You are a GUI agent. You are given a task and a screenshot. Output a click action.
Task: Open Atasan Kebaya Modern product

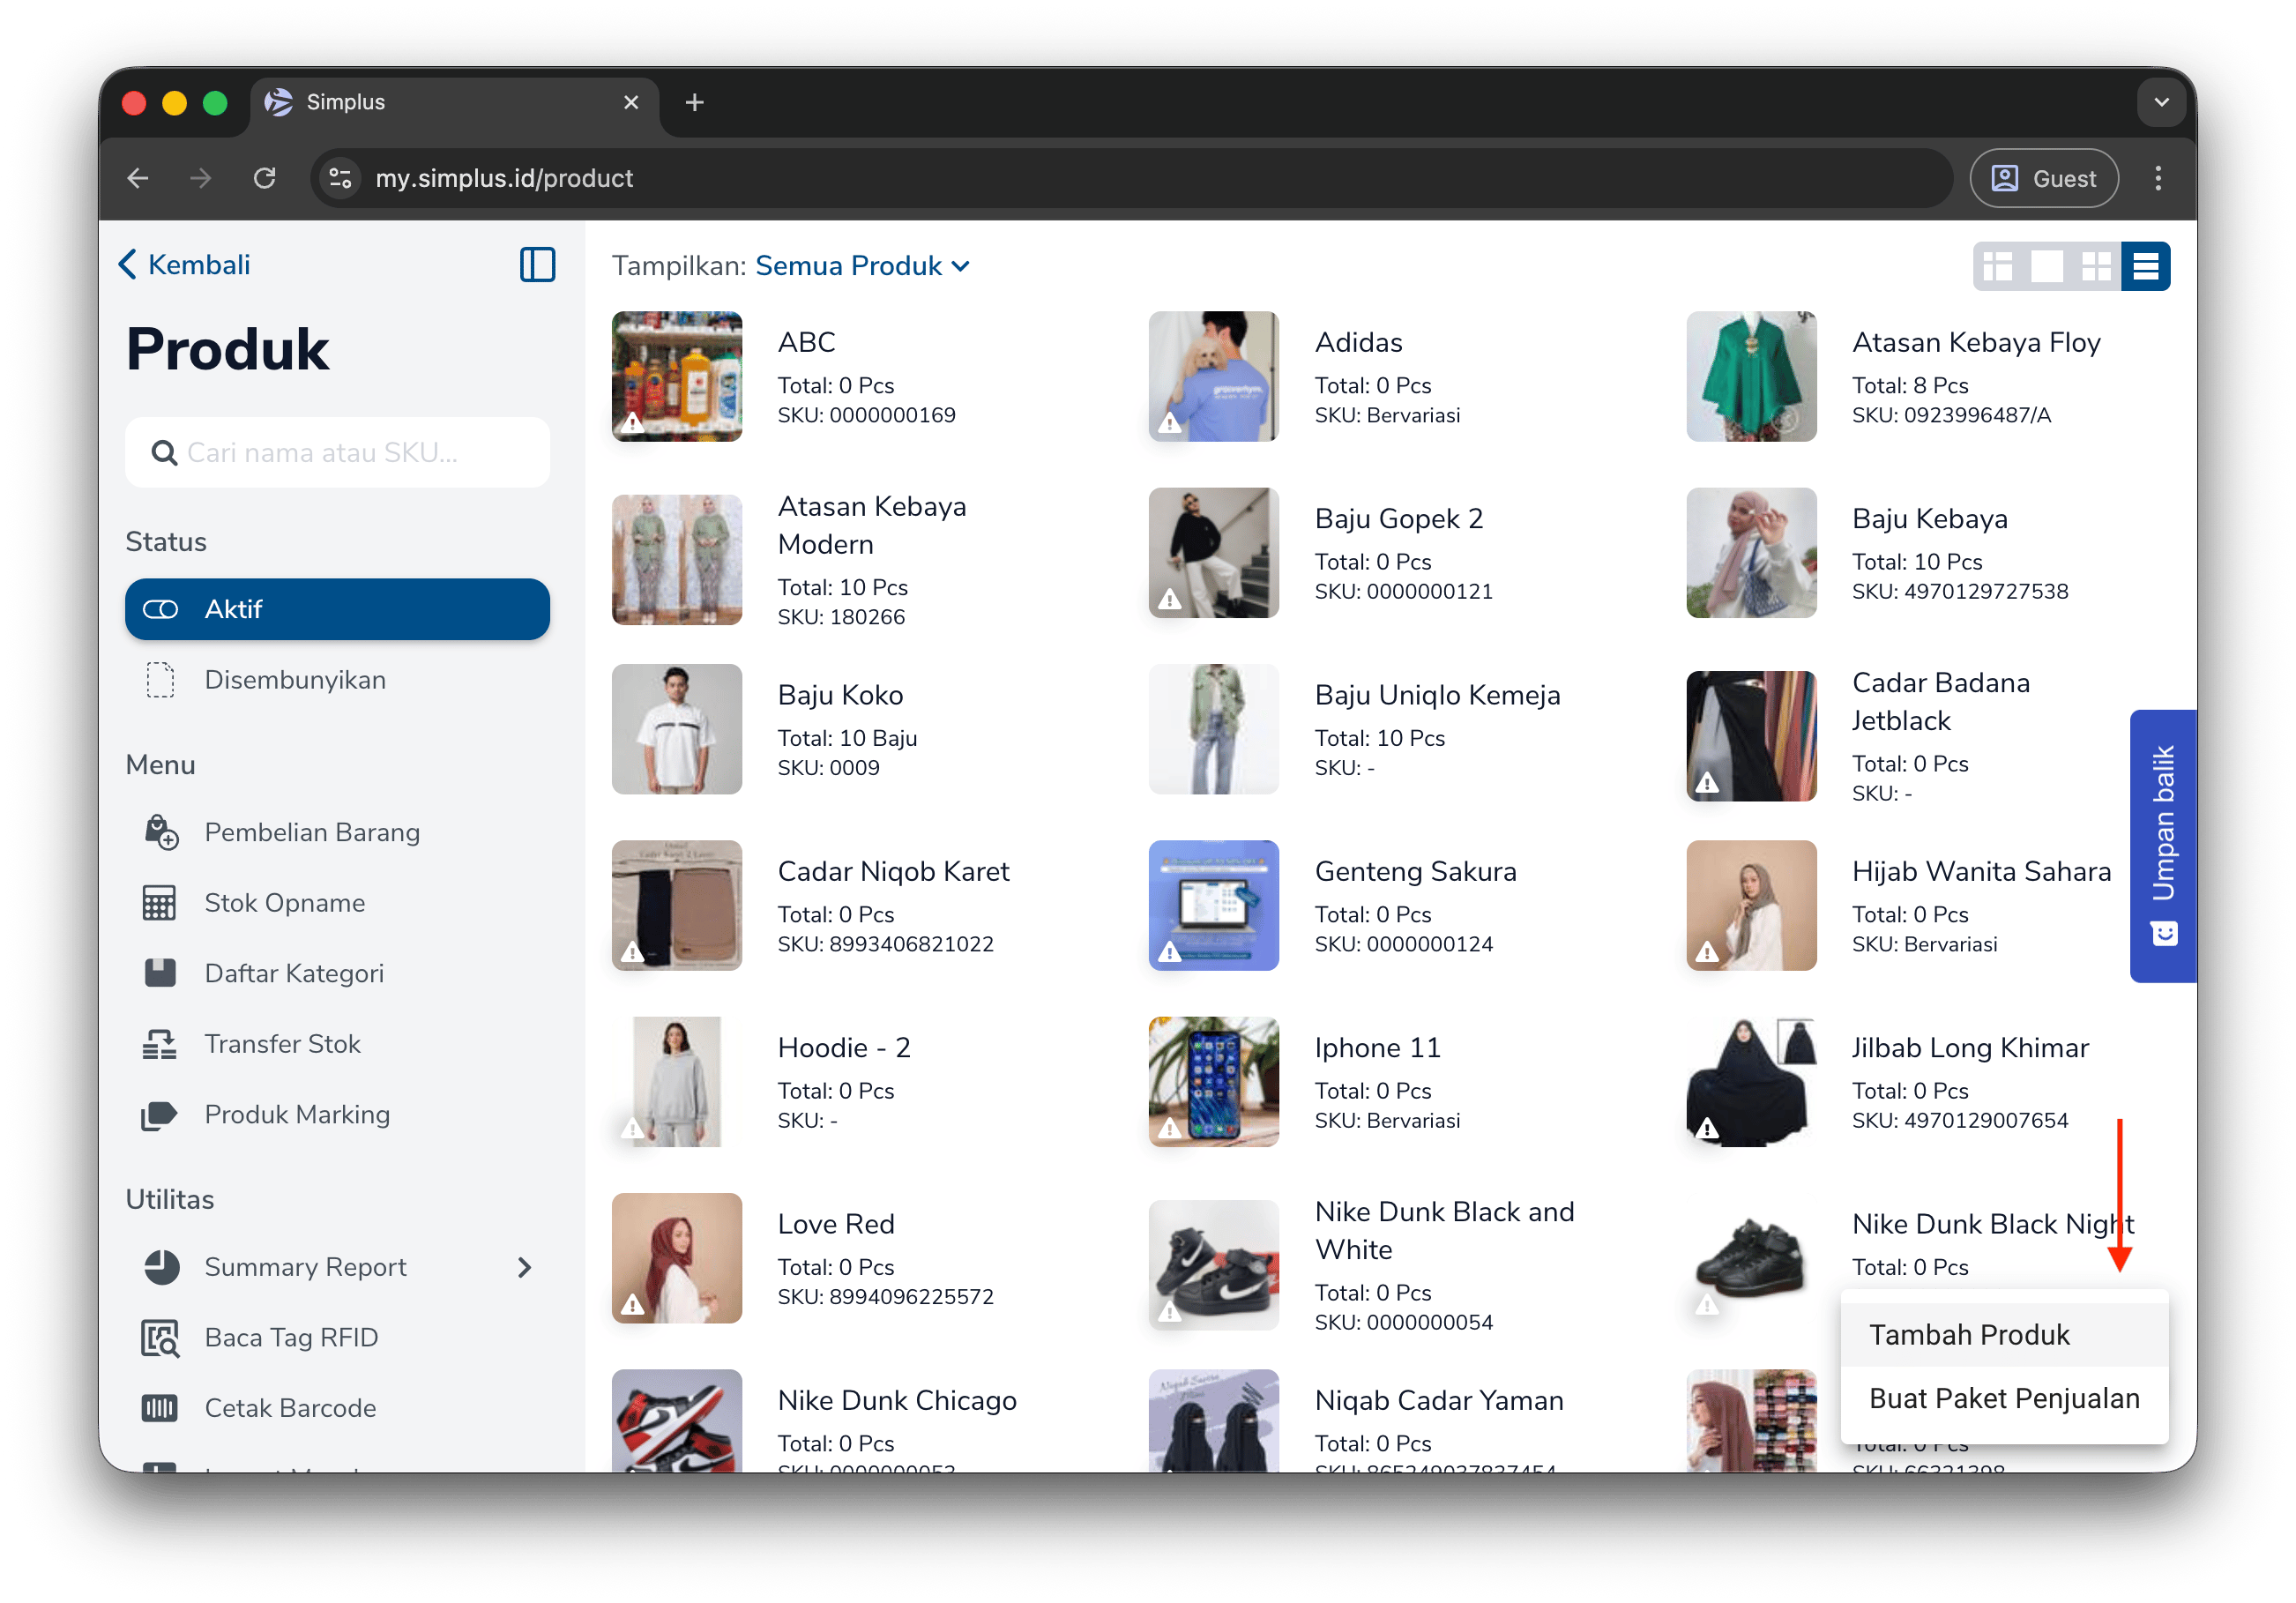coord(677,560)
